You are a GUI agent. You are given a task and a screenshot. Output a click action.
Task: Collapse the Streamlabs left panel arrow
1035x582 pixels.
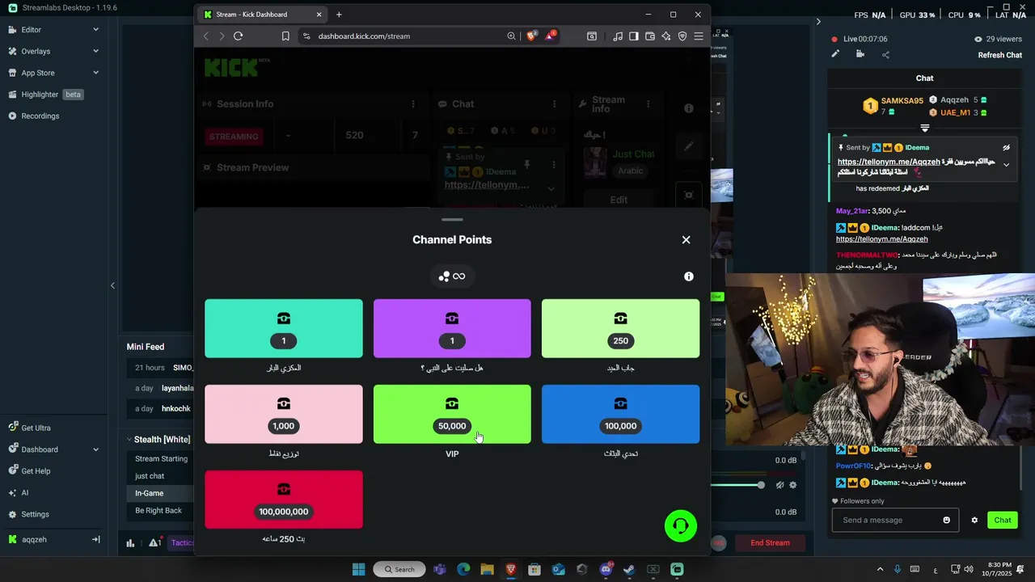[x=112, y=285]
